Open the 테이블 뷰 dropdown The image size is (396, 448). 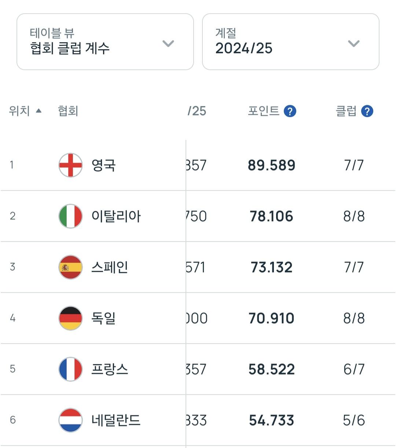click(x=105, y=42)
